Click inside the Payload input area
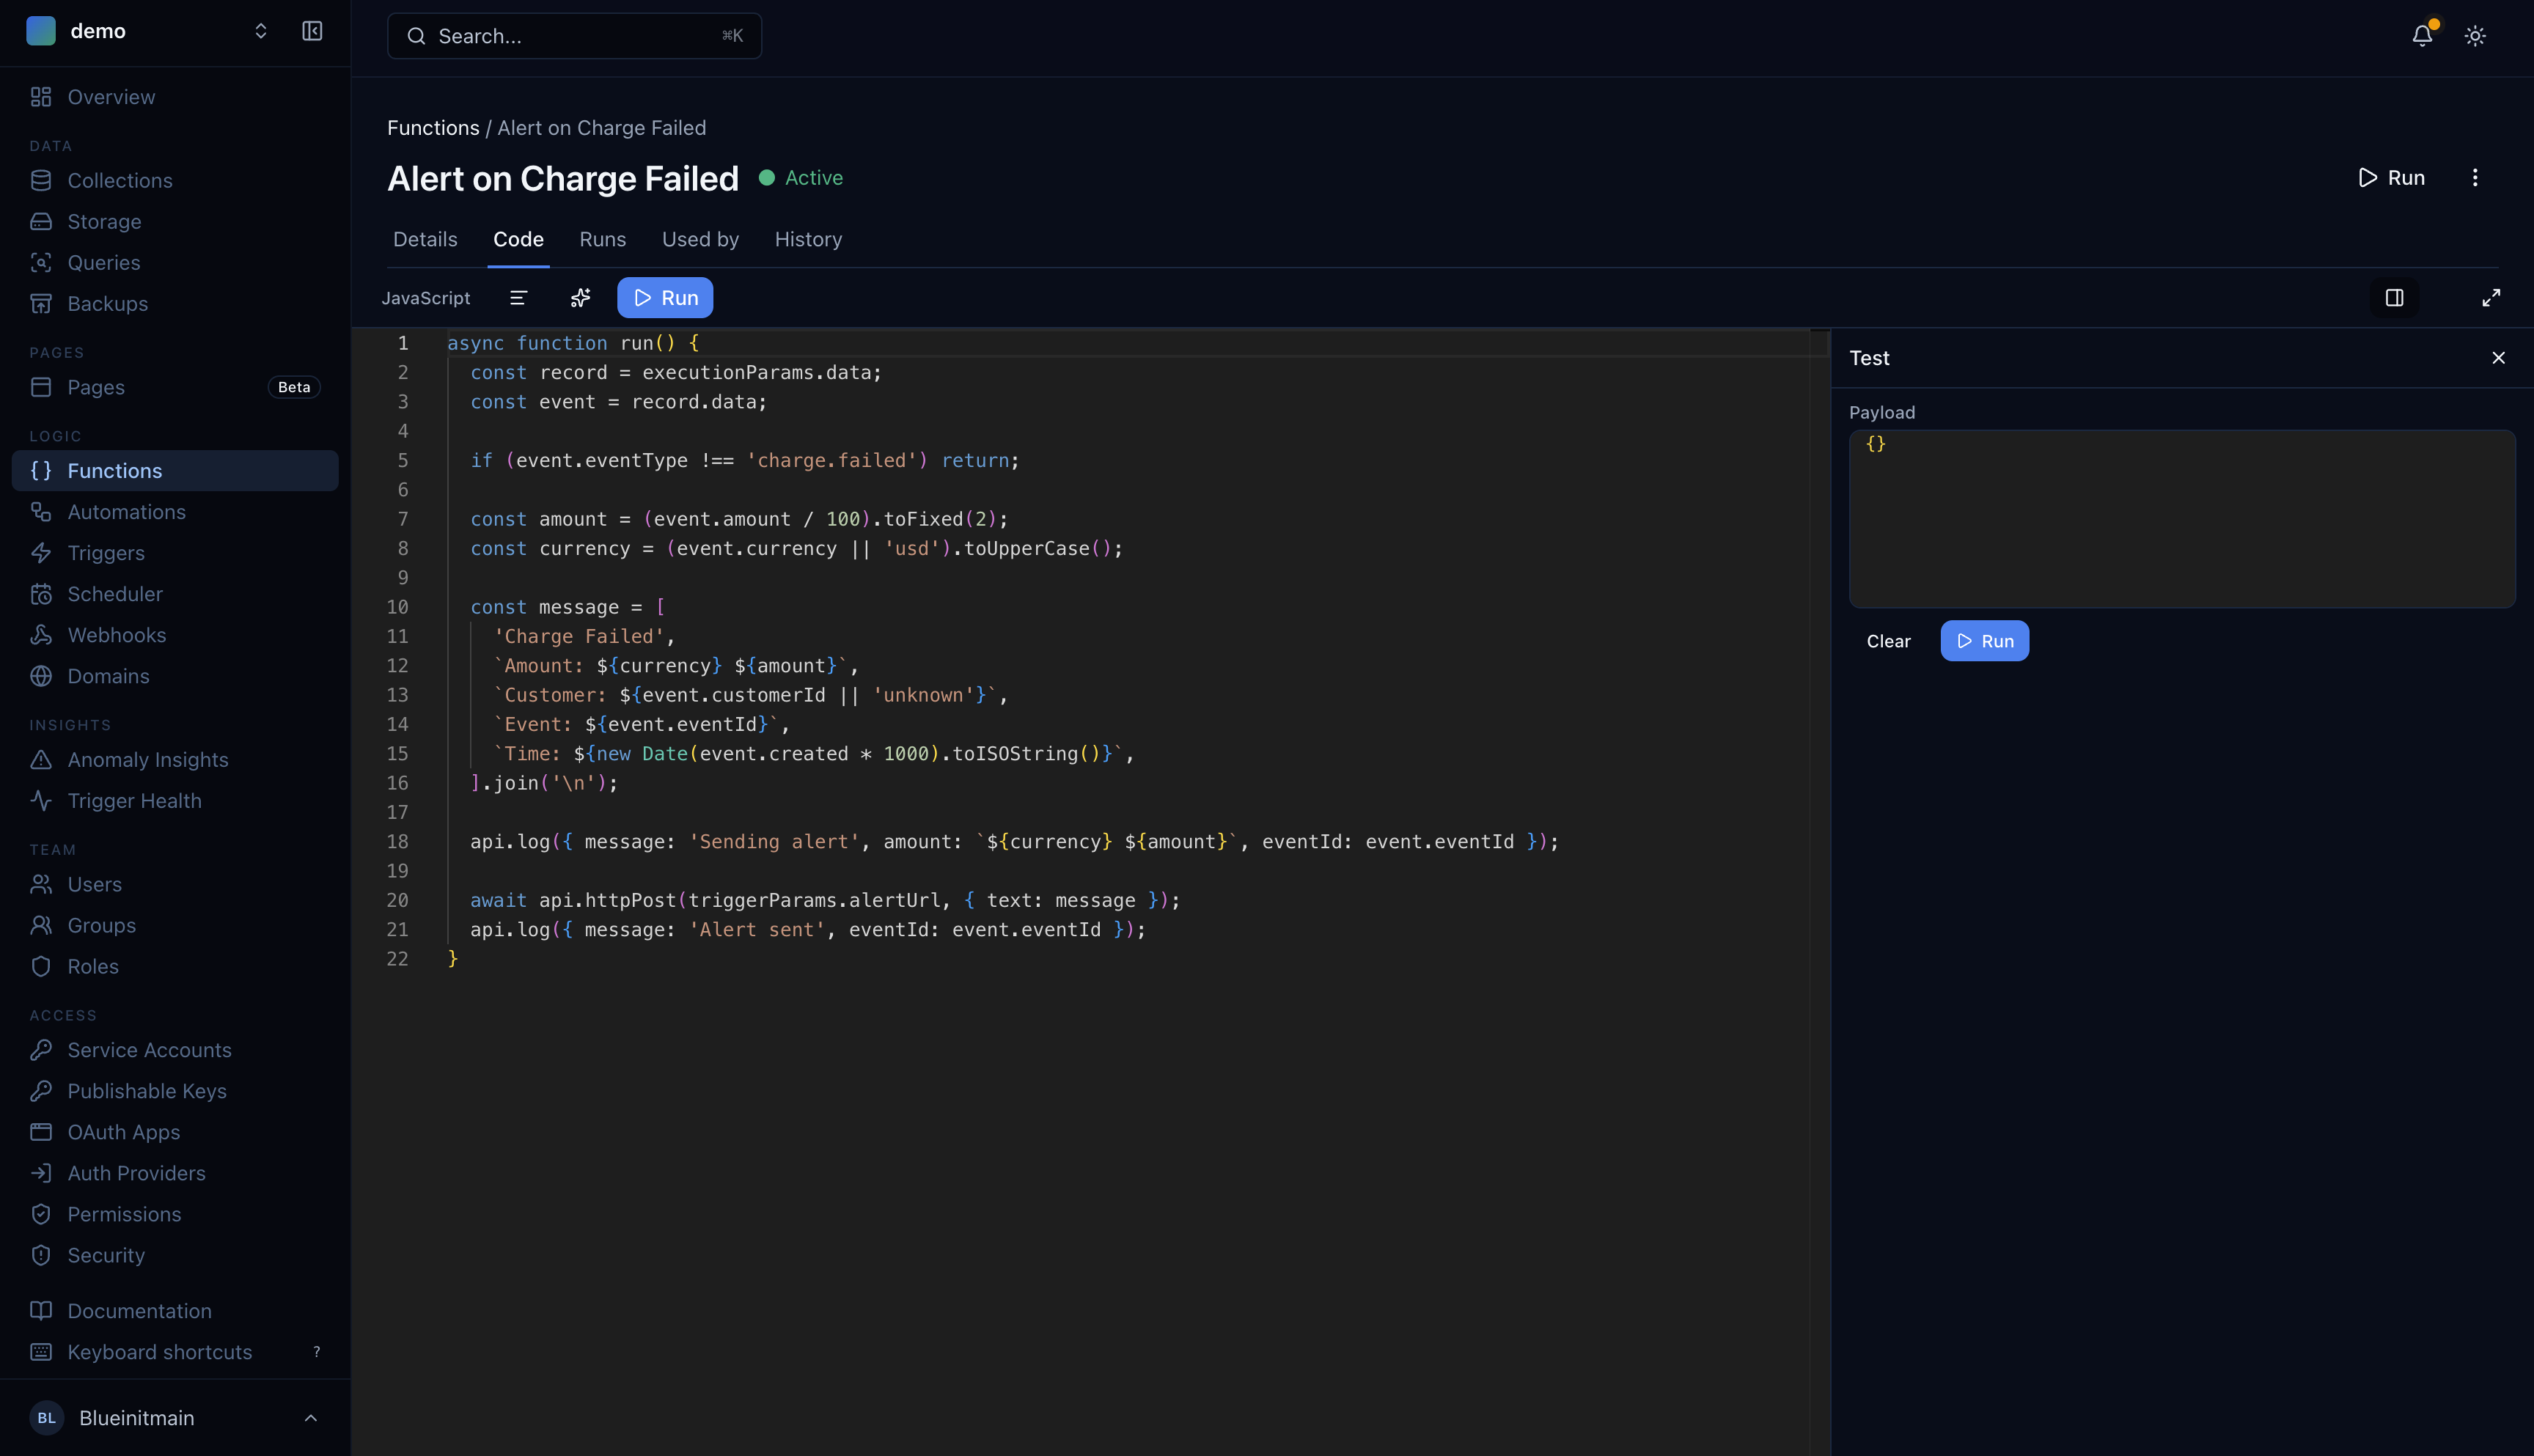 click(x=2181, y=518)
